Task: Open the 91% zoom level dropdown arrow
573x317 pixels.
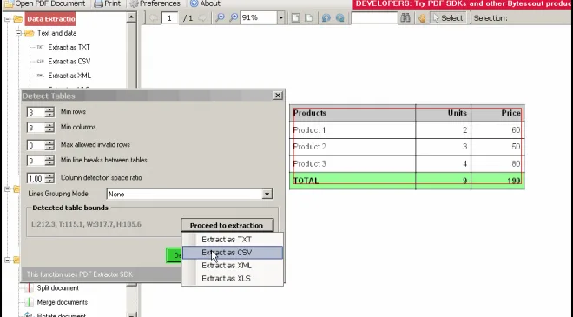Action: 280,18
